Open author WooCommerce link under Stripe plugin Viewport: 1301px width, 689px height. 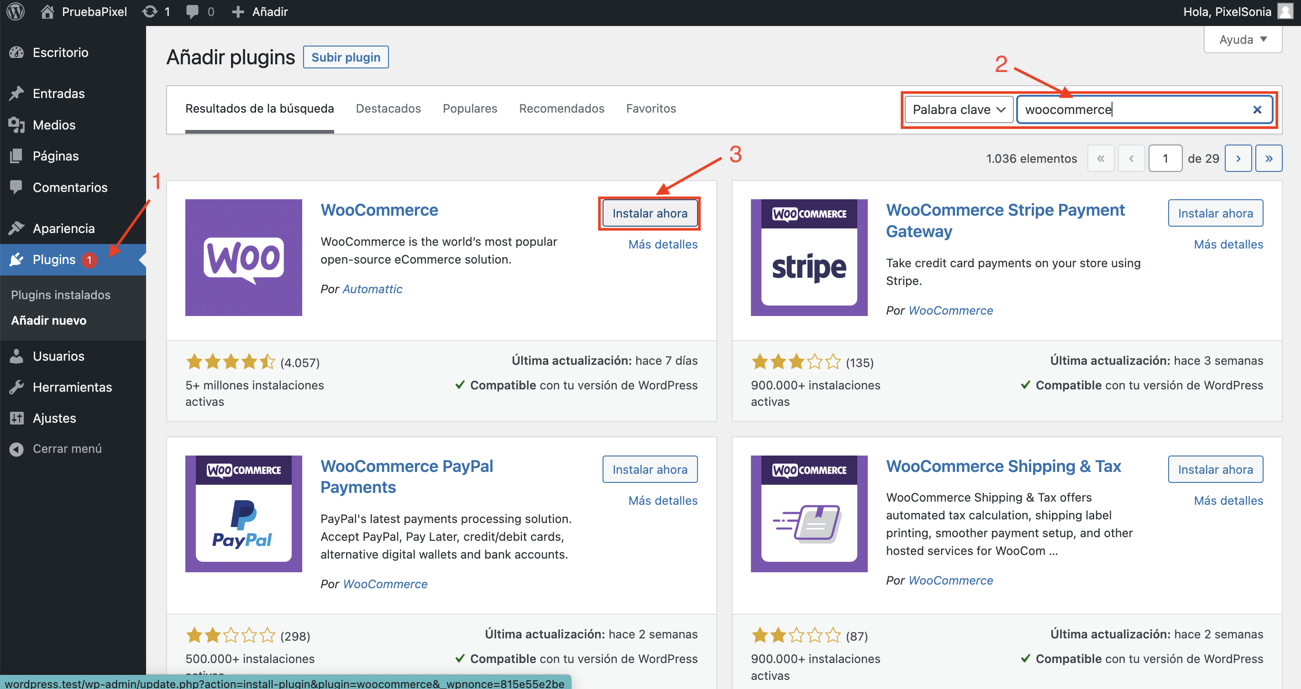(951, 310)
